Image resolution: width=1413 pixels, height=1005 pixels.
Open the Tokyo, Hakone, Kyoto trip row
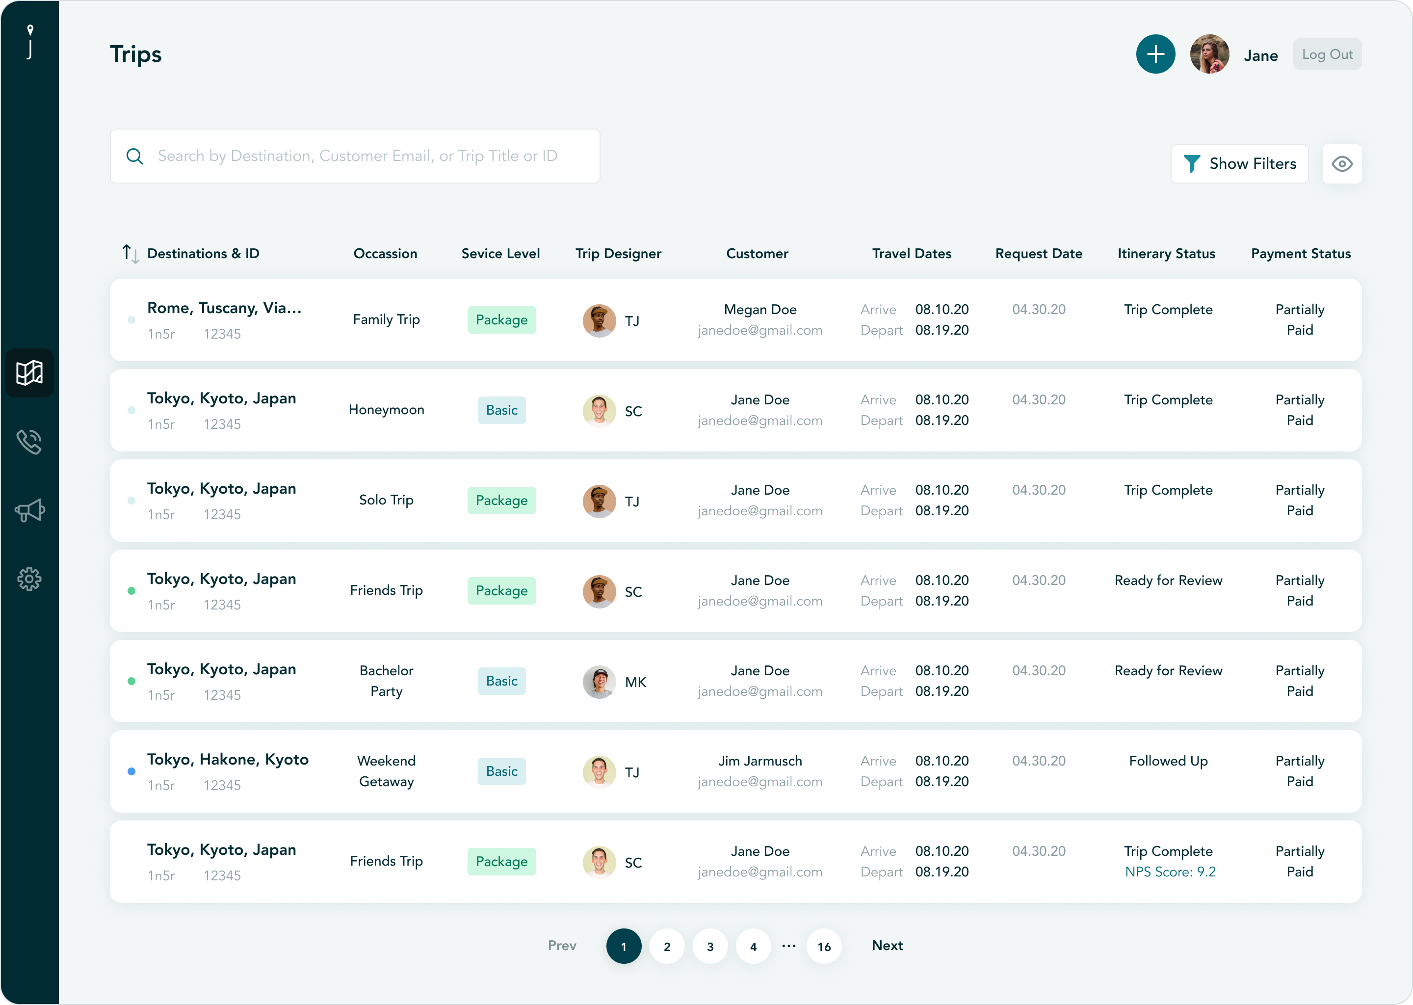click(x=228, y=759)
